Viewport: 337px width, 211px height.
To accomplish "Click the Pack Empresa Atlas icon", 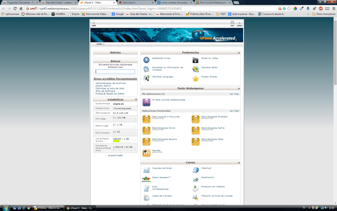I will click(195, 142).
